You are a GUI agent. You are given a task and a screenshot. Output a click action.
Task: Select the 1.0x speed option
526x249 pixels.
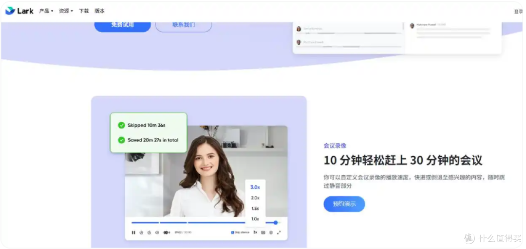pyautogui.click(x=255, y=219)
